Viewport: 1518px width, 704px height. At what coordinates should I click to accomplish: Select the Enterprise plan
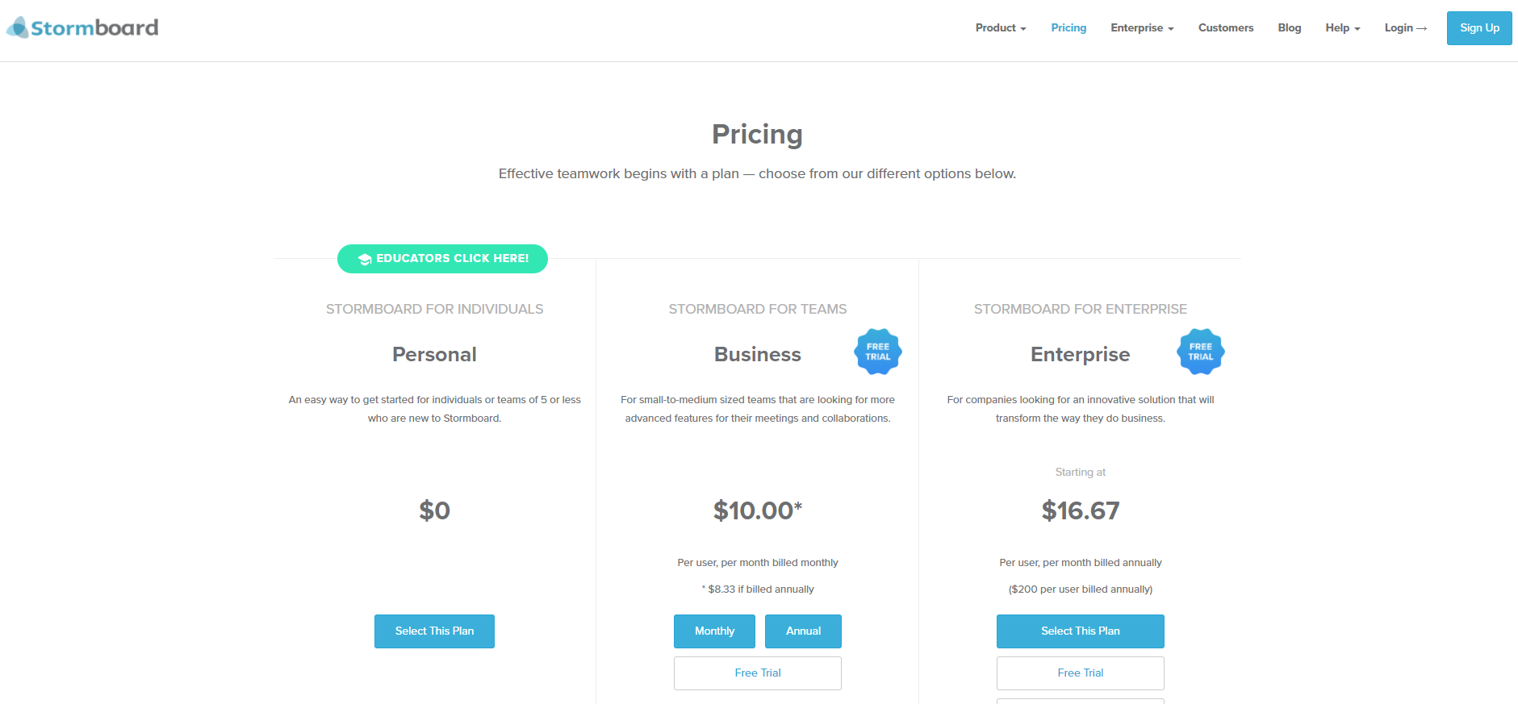[1080, 631]
